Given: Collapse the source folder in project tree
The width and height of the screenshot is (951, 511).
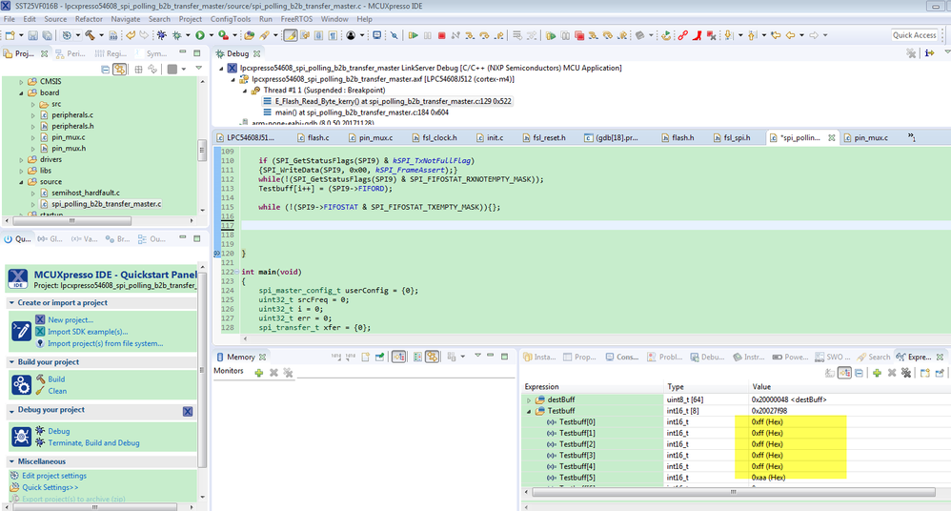Looking at the screenshot, I should tap(22, 181).
